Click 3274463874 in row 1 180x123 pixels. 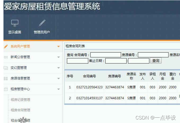tap(115, 87)
